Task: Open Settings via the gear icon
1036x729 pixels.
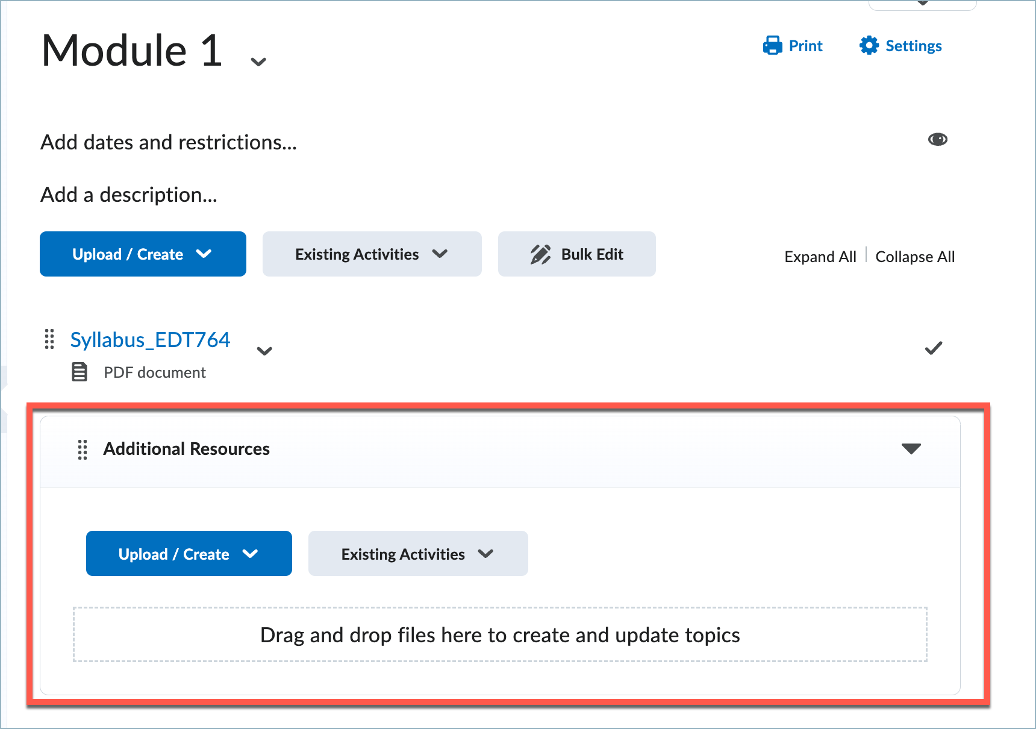Action: [x=869, y=45]
